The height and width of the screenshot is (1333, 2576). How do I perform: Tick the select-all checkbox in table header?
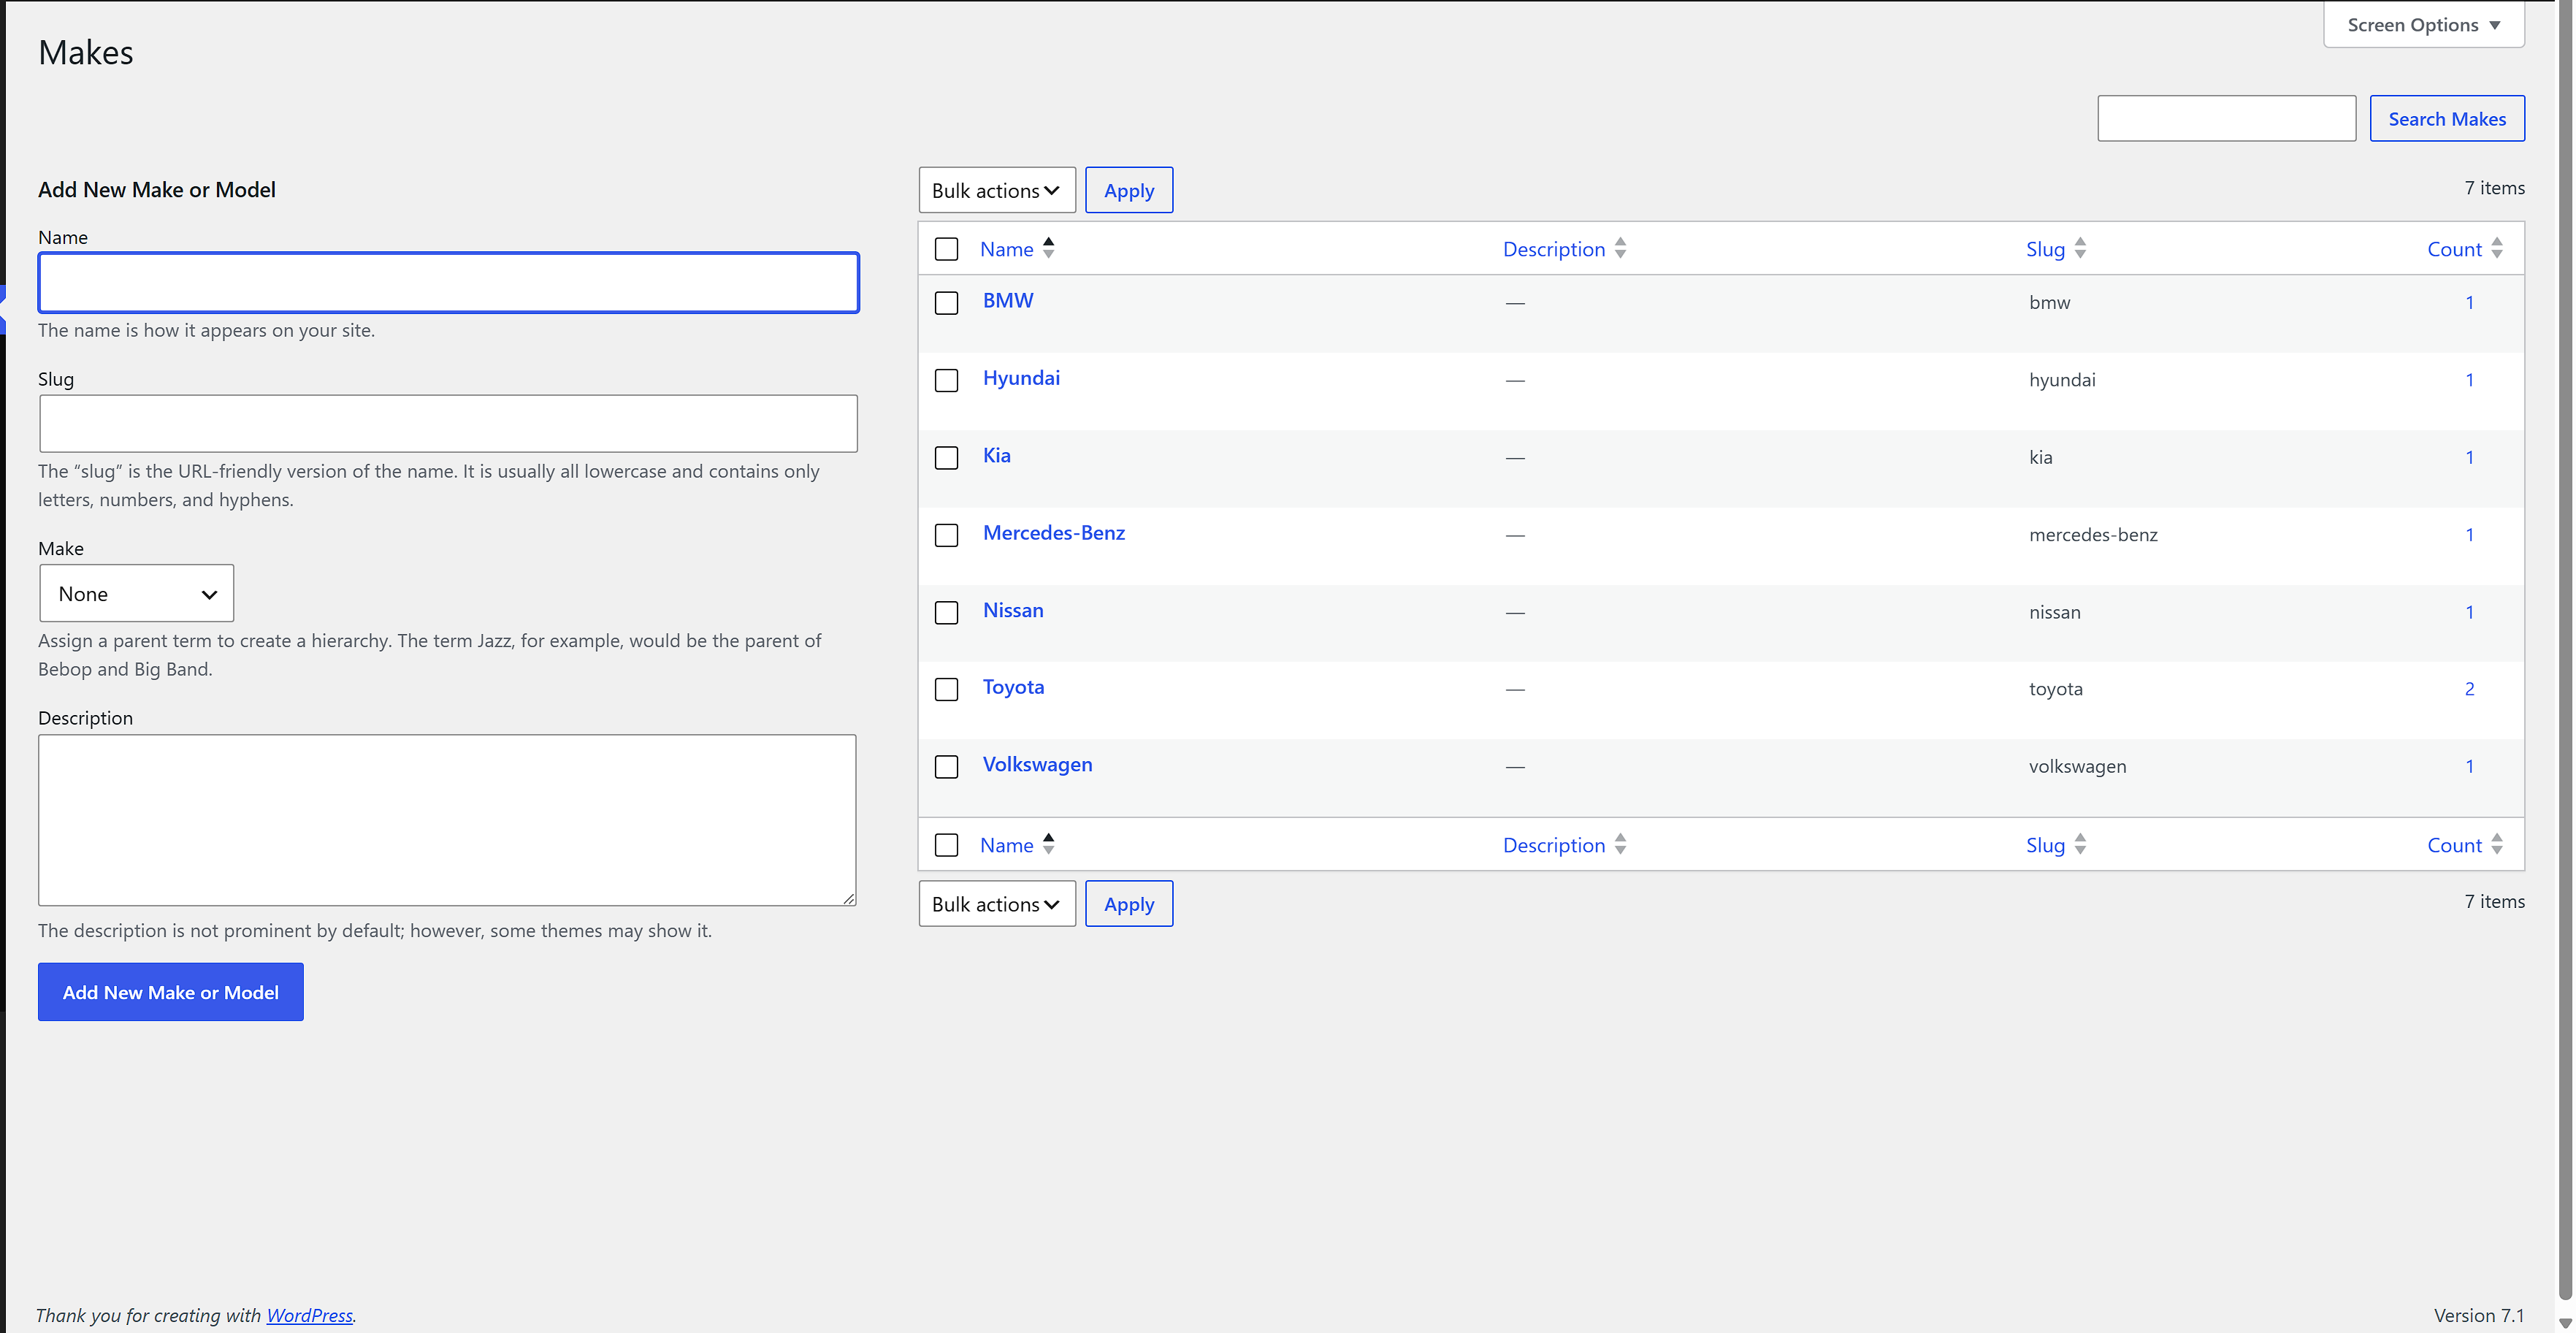click(946, 249)
